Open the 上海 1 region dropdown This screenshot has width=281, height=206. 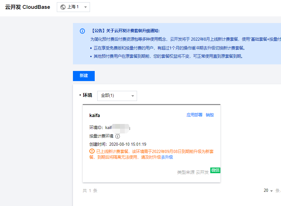pos(73,7)
